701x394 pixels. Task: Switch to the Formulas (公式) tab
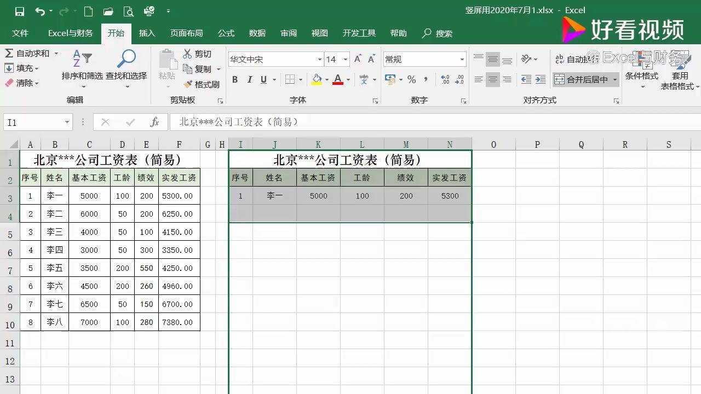(x=226, y=33)
